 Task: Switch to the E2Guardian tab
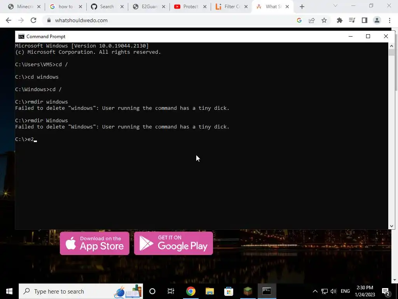pyautogui.click(x=146, y=7)
